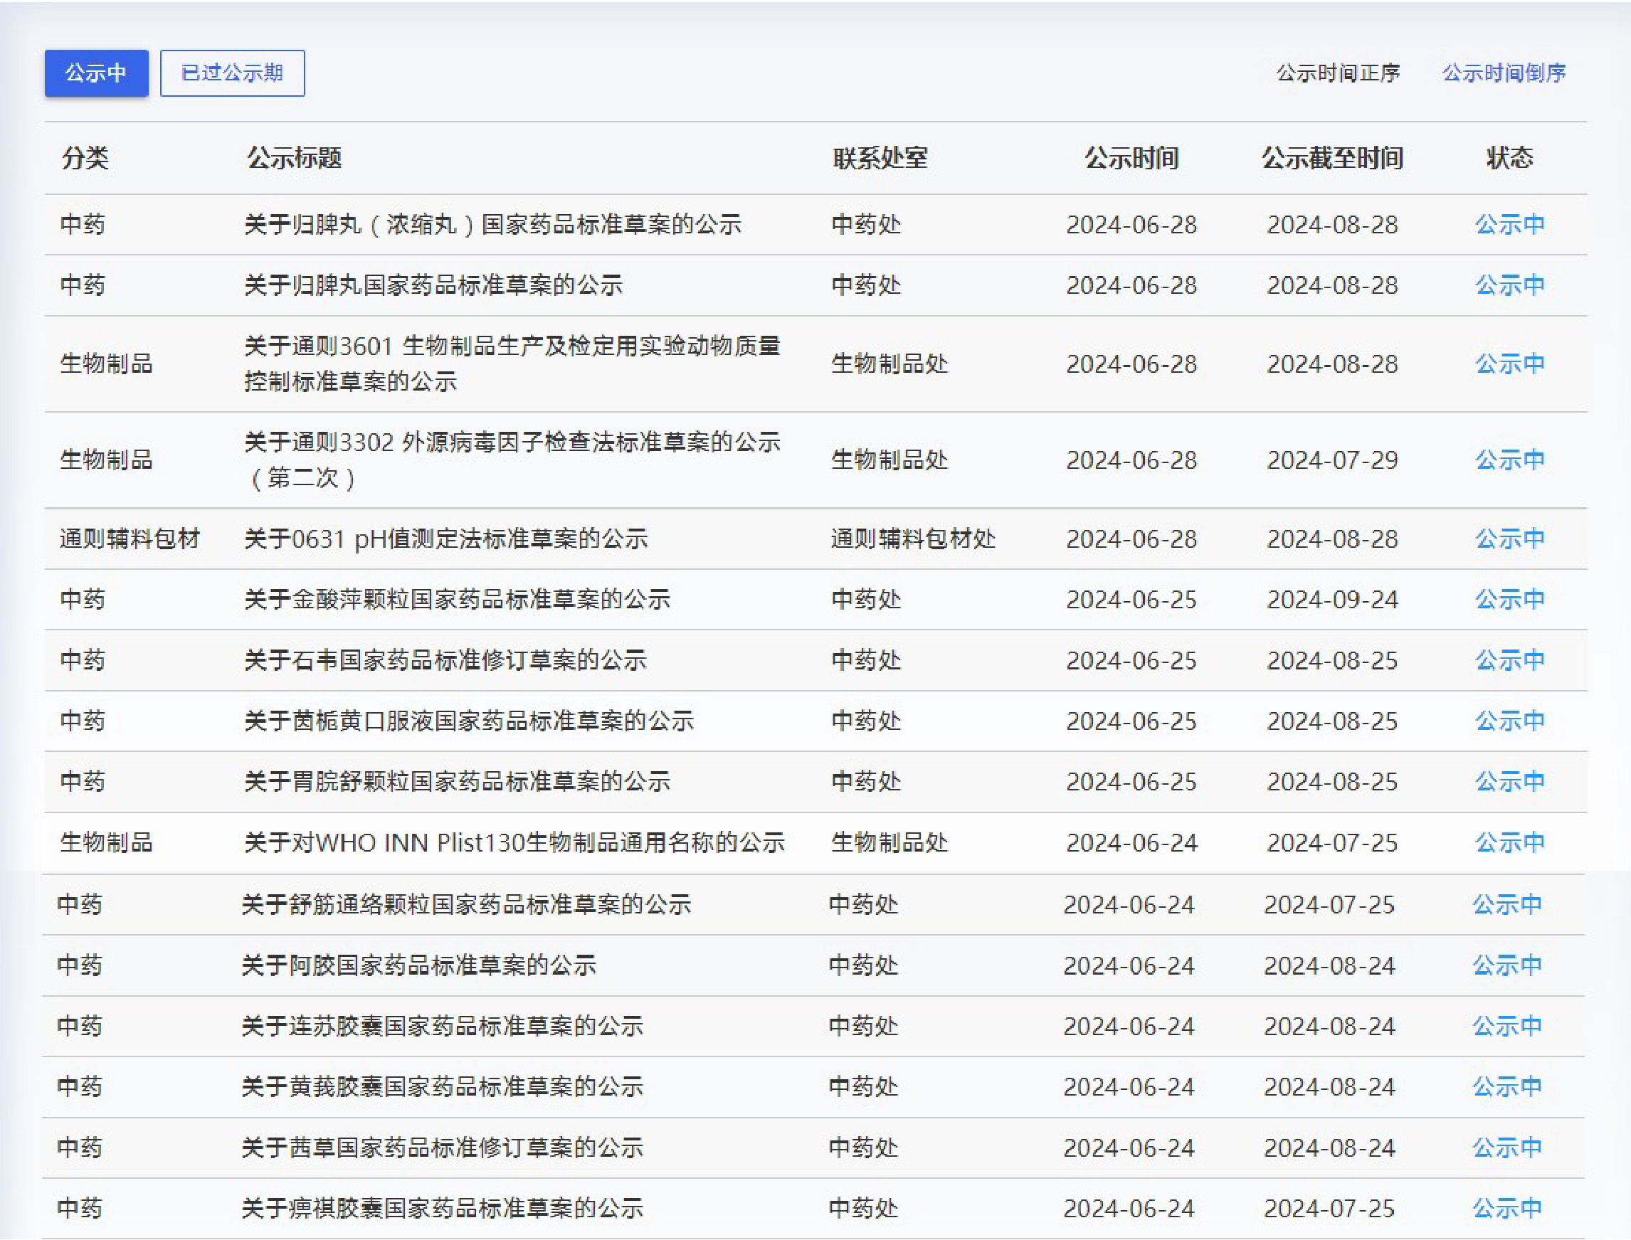Sort by 公示时间倒序

1504,73
